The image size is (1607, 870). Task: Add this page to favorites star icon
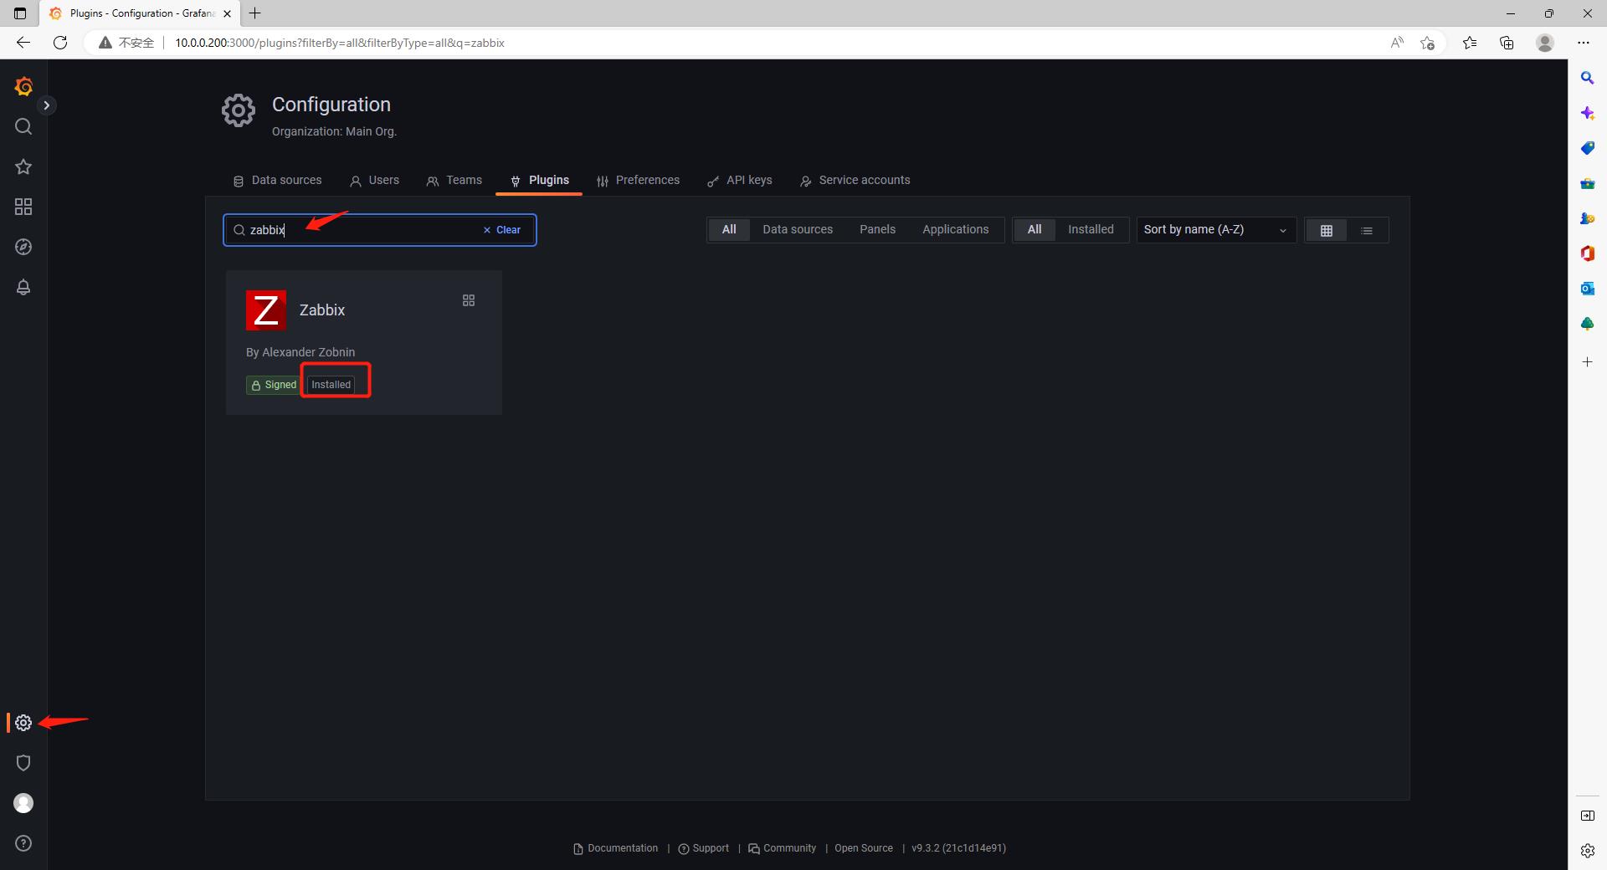pos(1428,43)
